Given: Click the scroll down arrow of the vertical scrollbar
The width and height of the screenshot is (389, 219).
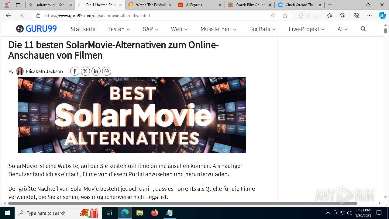Looking at the screenshot, I should click(385, 197).
